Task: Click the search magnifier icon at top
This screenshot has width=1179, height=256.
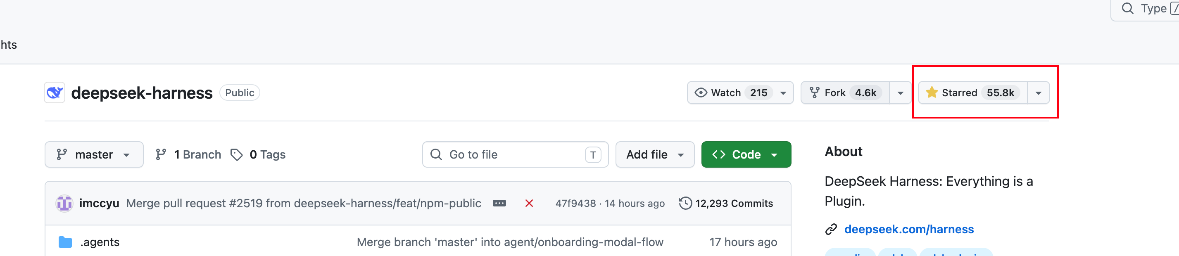Action: [1127, 8]
